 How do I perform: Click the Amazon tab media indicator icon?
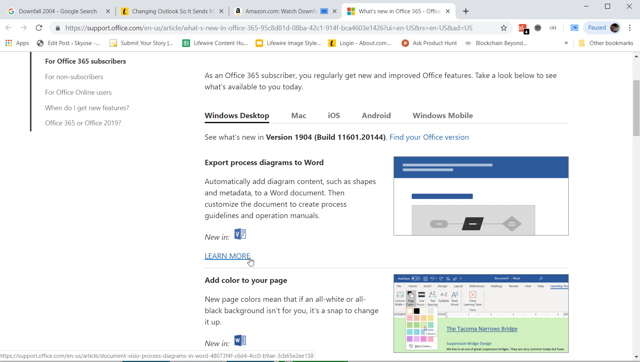click(x=324, y=11)
